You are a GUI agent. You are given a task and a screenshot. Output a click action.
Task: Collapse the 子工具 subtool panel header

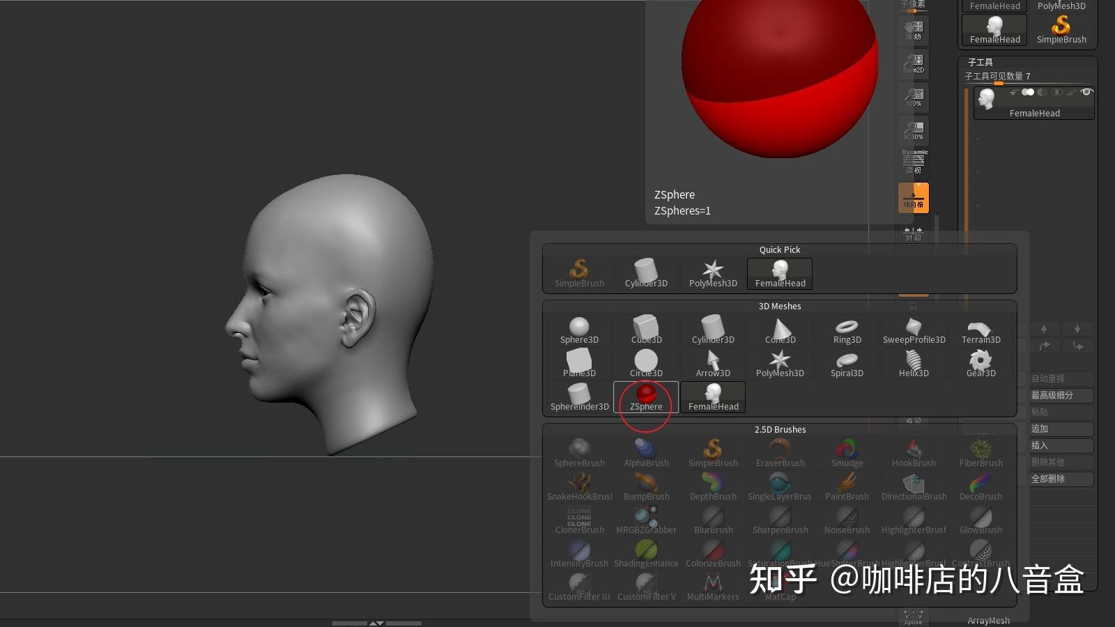coord(981,62)
